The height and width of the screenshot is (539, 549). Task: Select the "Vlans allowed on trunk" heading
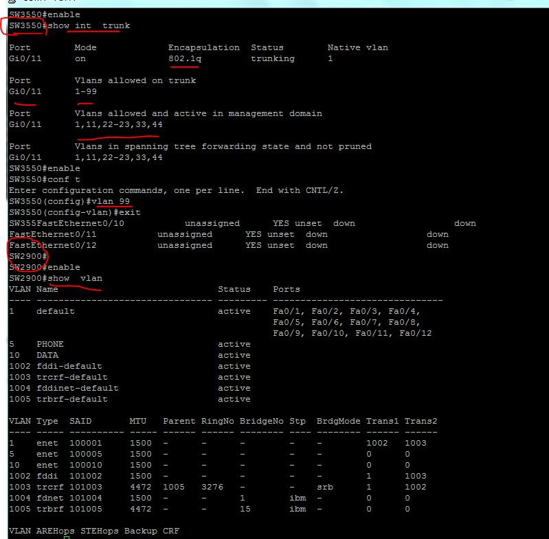pos(135,80)
